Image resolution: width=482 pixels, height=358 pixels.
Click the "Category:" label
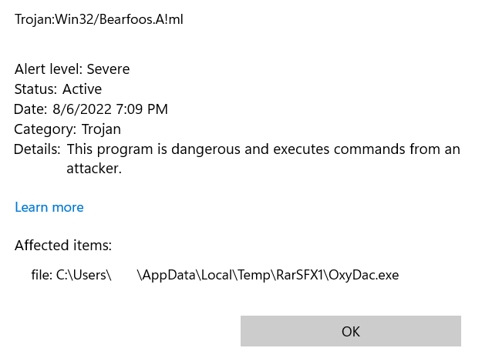[x=45, y=129]
